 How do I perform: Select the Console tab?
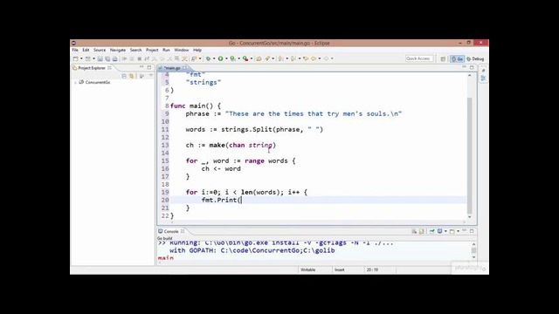point(171,231)
